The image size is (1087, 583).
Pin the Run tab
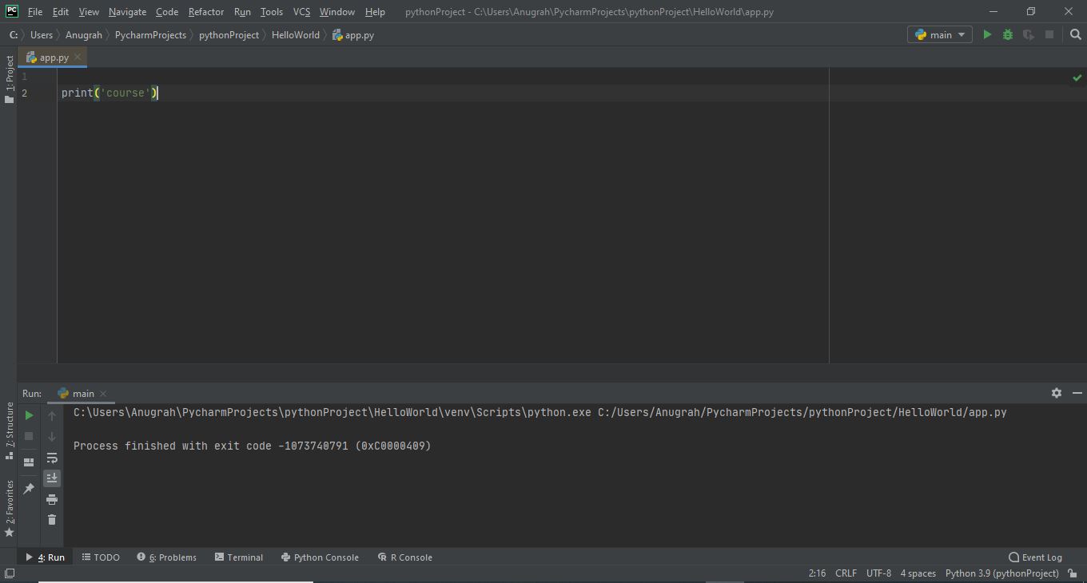pyautogui.click(x=29, y=488)
